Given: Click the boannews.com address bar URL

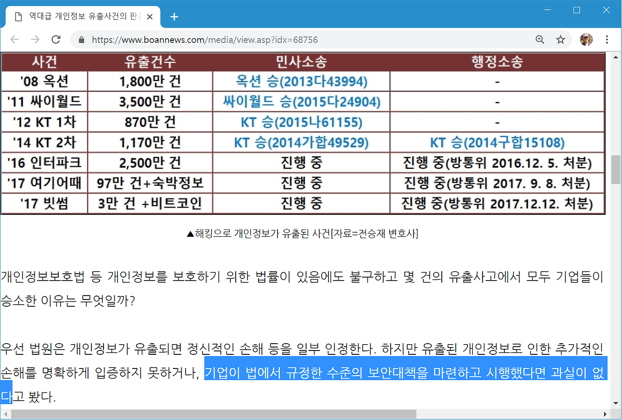Looking at the screenshot, I should (x=205, y=40).
